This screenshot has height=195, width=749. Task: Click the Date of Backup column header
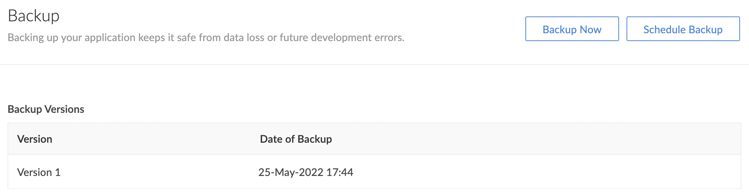click(x=296, y=139)
